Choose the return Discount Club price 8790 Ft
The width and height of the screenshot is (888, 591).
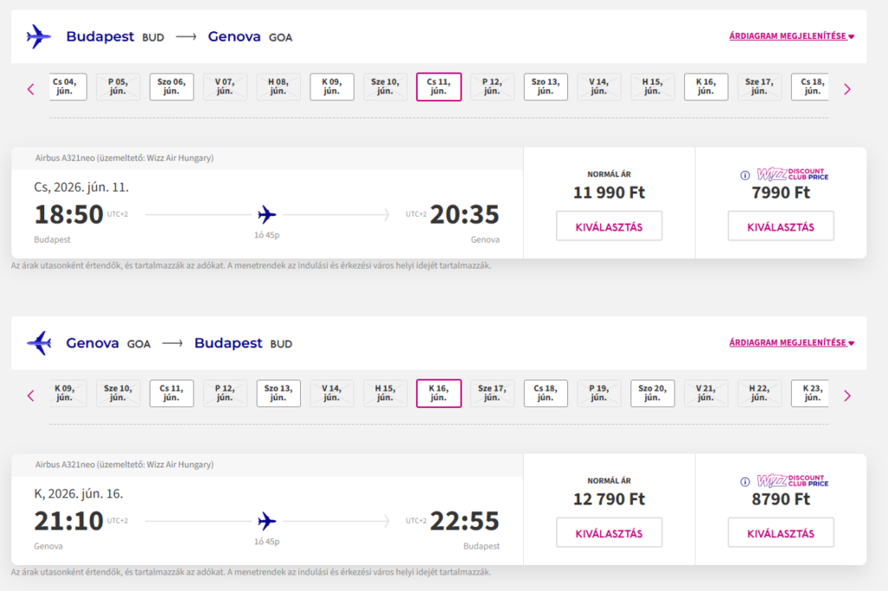pyautogui.click(x=780, y=533)
